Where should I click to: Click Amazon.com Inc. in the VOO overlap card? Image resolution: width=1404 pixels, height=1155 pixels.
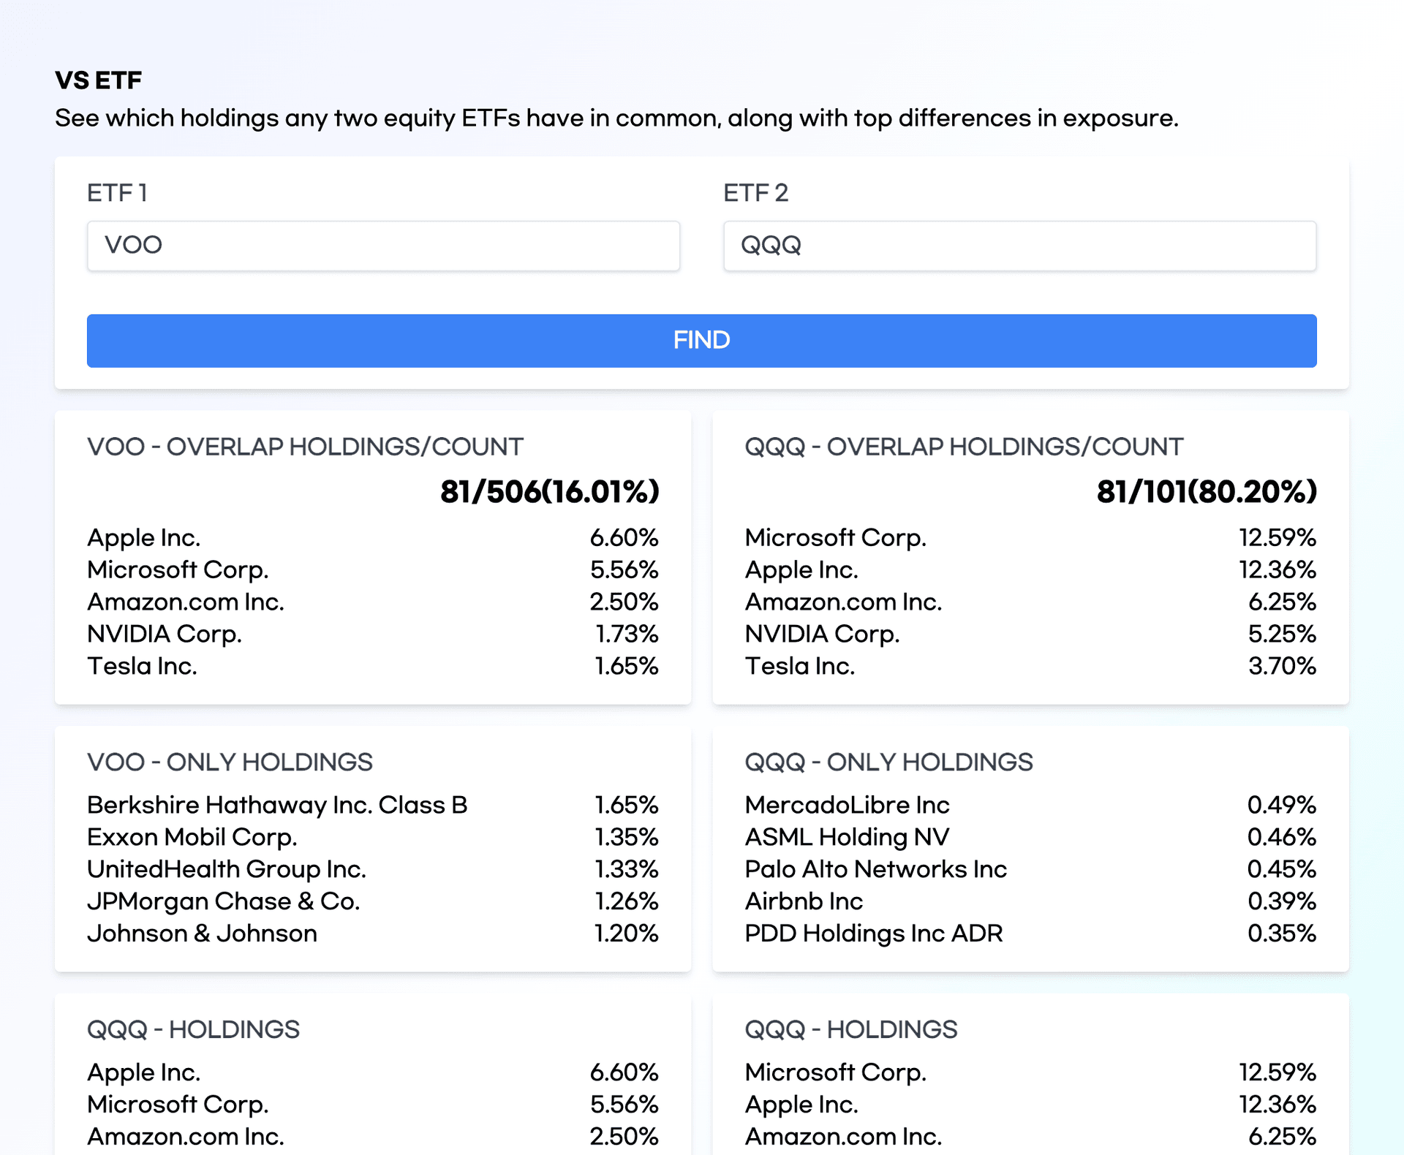point(186,602)
